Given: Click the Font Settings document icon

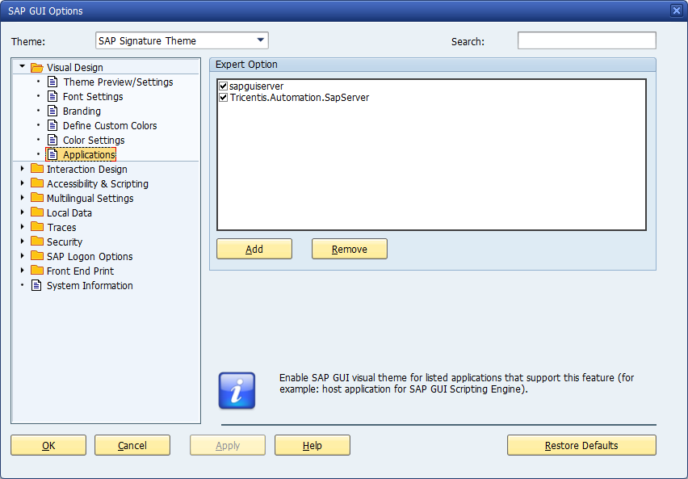Looking at the screenshot, I should [x=52, y=96].
